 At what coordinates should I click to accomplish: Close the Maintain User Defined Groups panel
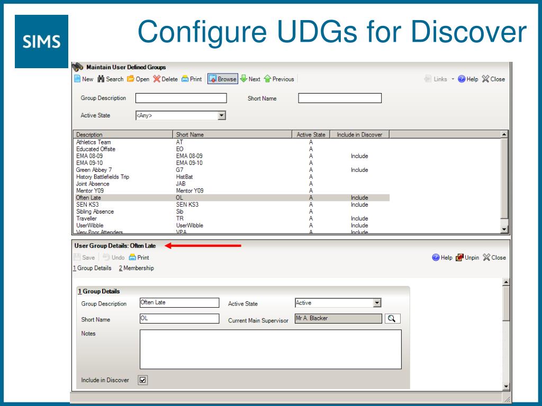click(493, 79)
